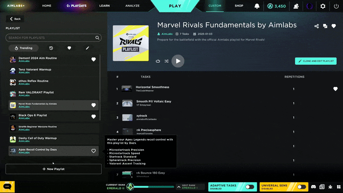Viewport: 343px width, 193px height.
Task: Go back with the Back button
Action: pyautogui.click(x=15, y=19)
